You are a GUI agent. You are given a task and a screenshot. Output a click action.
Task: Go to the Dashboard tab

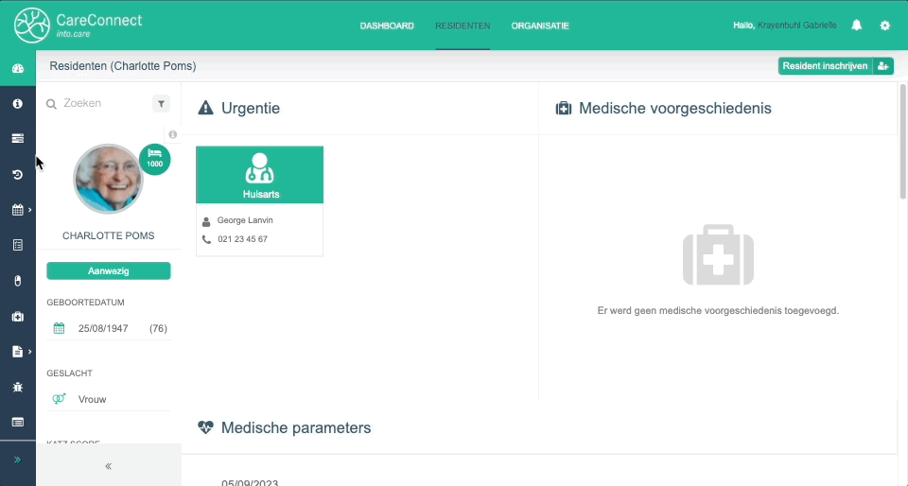(387, 26)
